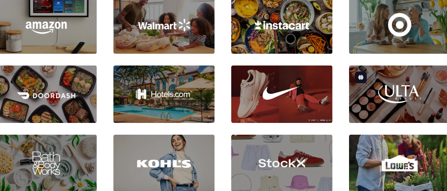Open the StockX card with red sneaker
The image size is (447, 191).
point(282,163)
